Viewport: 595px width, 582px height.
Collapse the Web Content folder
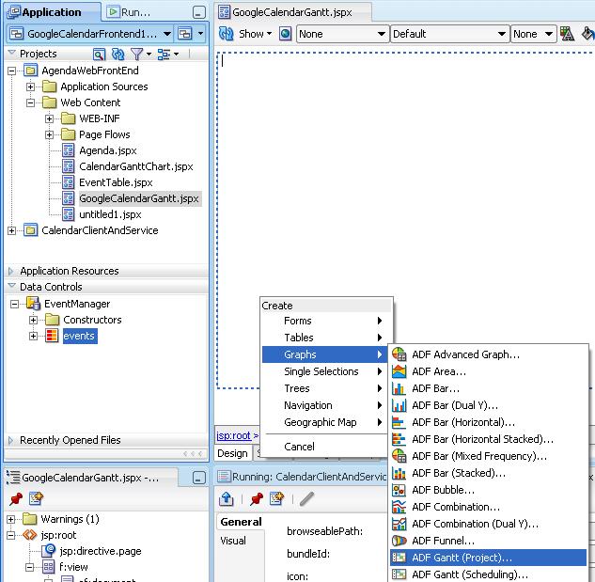click(31, 103)
